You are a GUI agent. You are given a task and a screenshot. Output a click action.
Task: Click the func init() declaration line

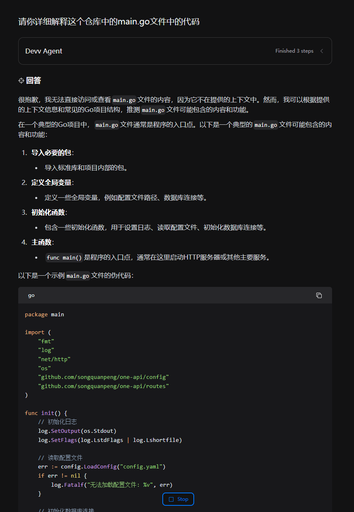[x=46, y=413]
